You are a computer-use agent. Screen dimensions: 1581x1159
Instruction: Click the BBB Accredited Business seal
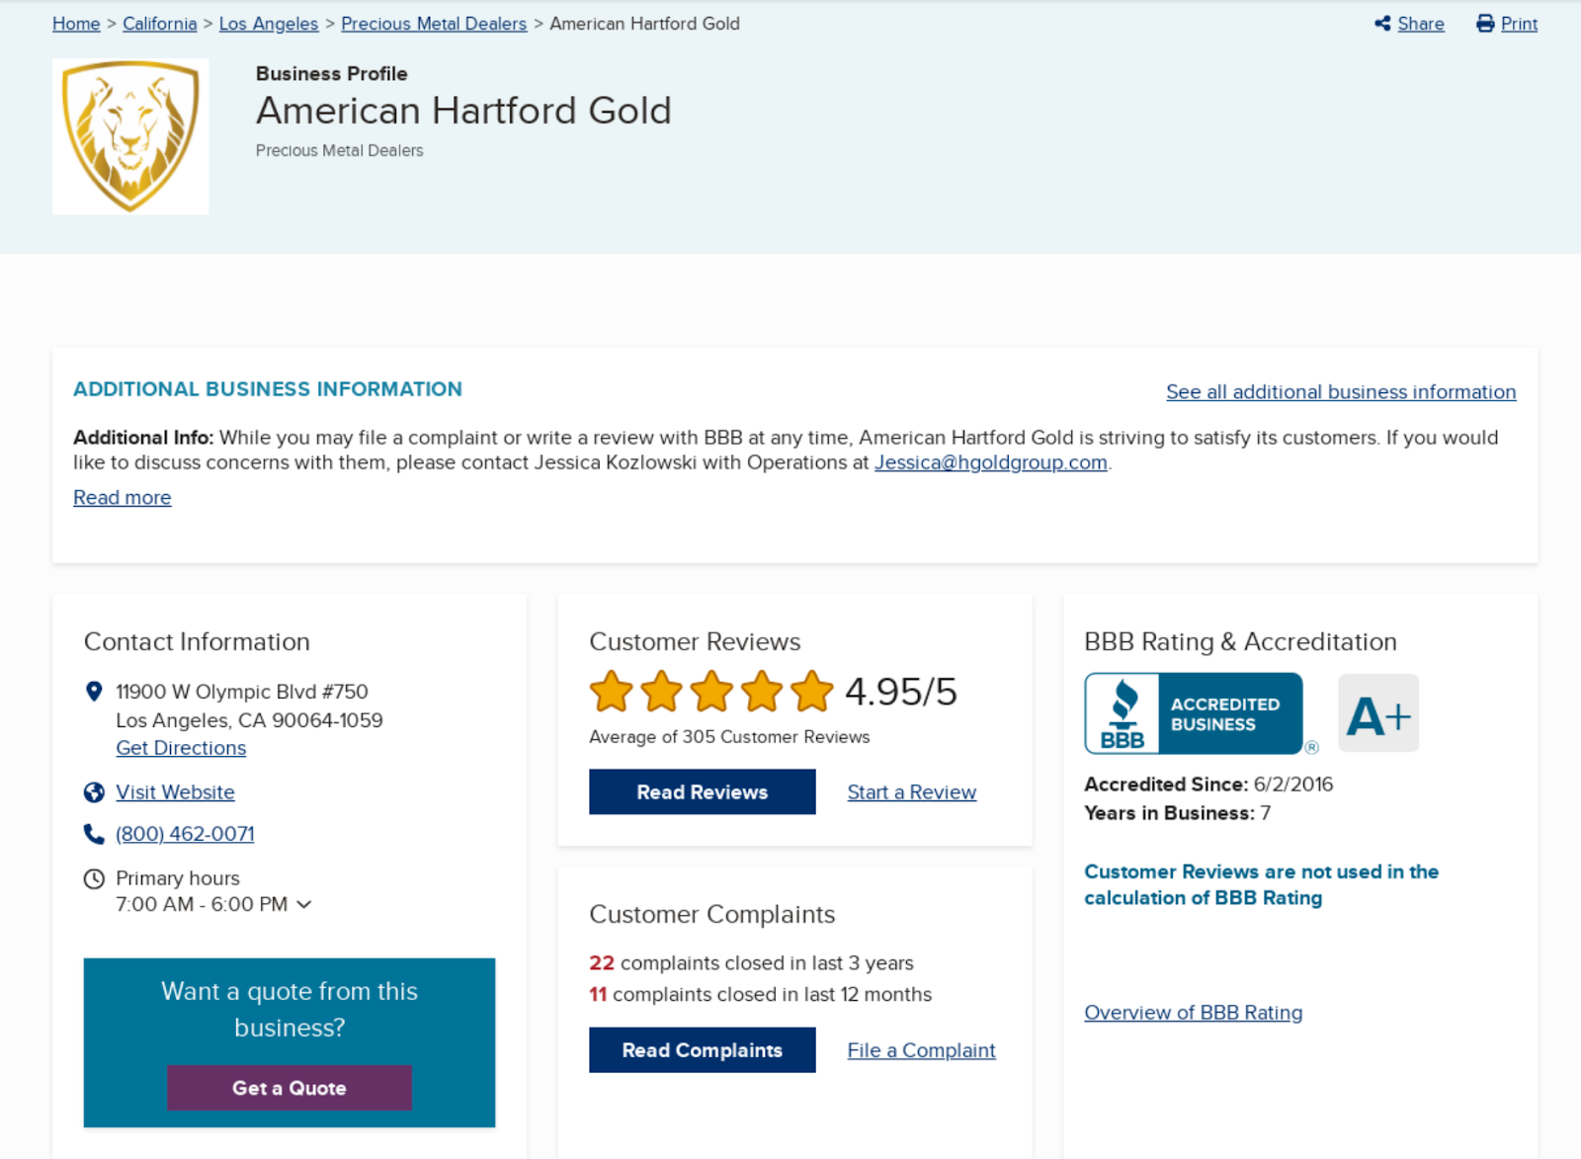pyautogui.click(x=1194, y=713)
